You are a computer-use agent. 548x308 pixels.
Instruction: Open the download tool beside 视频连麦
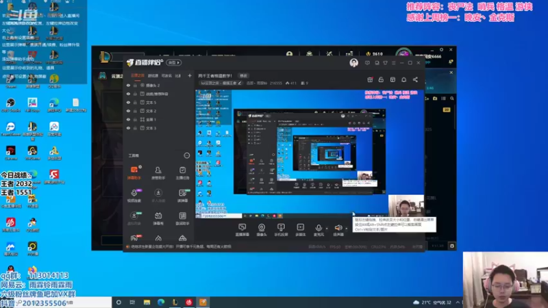click(x=158, y=195)
